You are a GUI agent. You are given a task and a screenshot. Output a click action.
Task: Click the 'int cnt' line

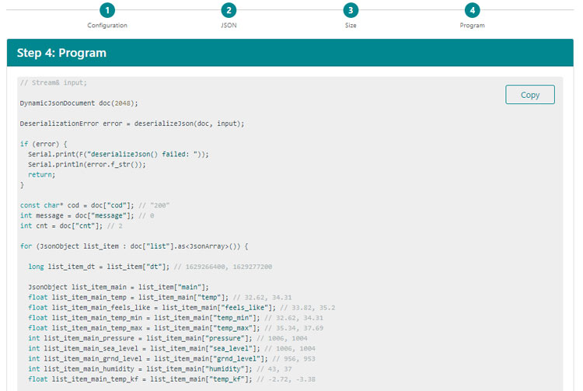tap(71, 225)
